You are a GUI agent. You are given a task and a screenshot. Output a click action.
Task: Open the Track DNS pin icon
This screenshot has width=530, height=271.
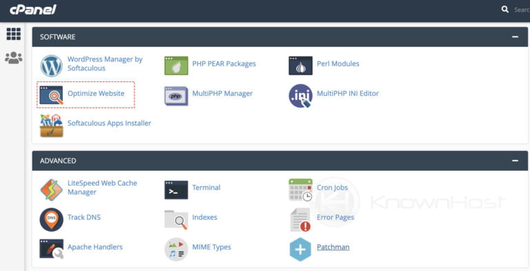coord(51,220)
